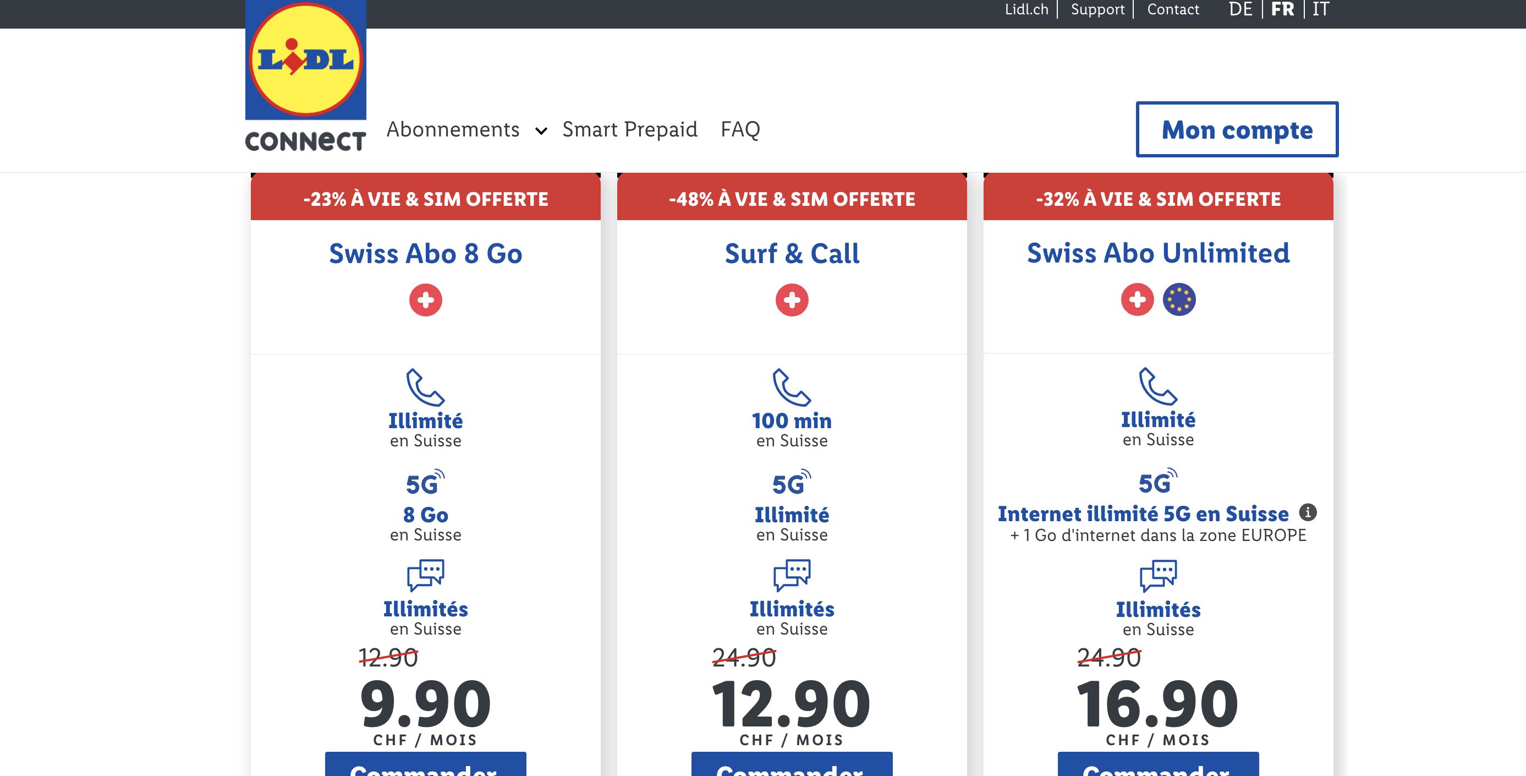The image size is (1526, 776).
Task: Click the 5G icon in Swiss Abo 8 Go card
Action: click(x=425, y=483)
